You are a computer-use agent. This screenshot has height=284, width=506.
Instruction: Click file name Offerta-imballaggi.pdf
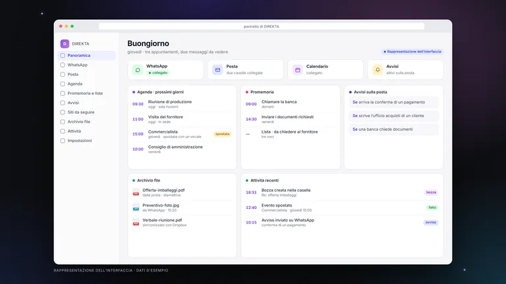pyautogui.click(x=163, y=190)
